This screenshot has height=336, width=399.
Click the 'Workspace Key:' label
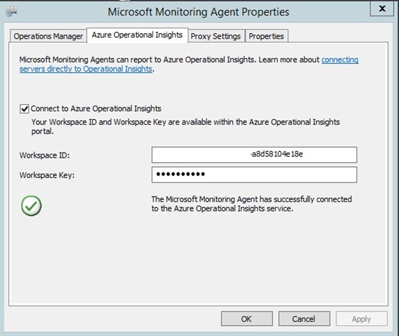pyautogui.click(x=47, y=175)
